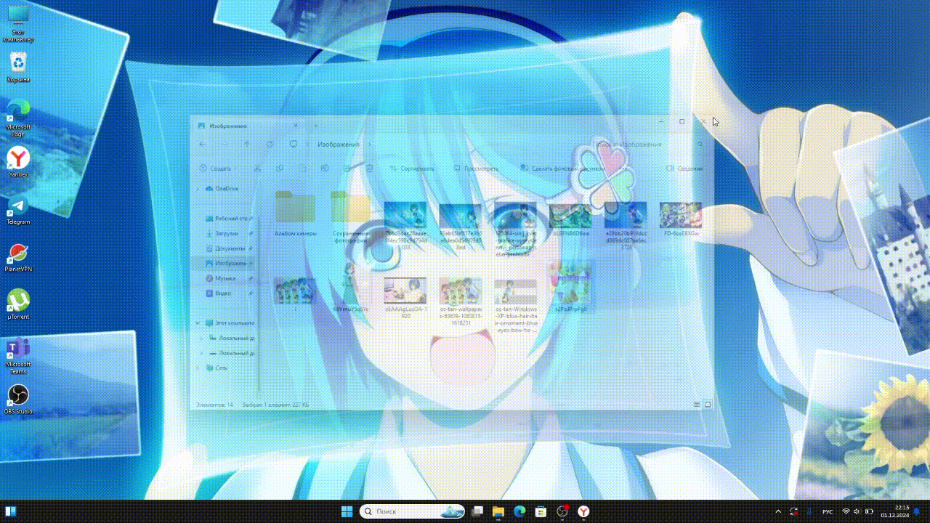Expand the OneDrive tree node
Screen dimensions: 930x523
198,189
